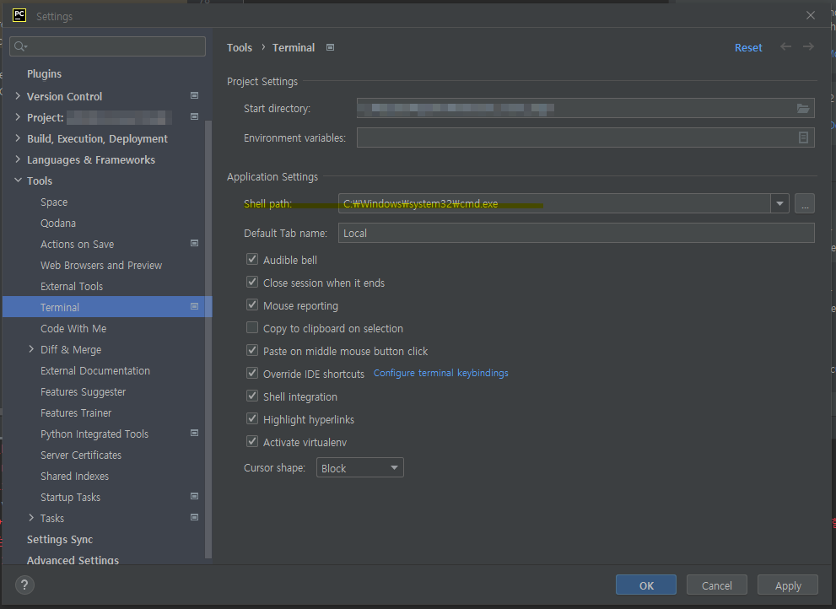Click into the Default Tab name field
The width and height of the screenshot is (836, 609).
[x=576, y=233]
